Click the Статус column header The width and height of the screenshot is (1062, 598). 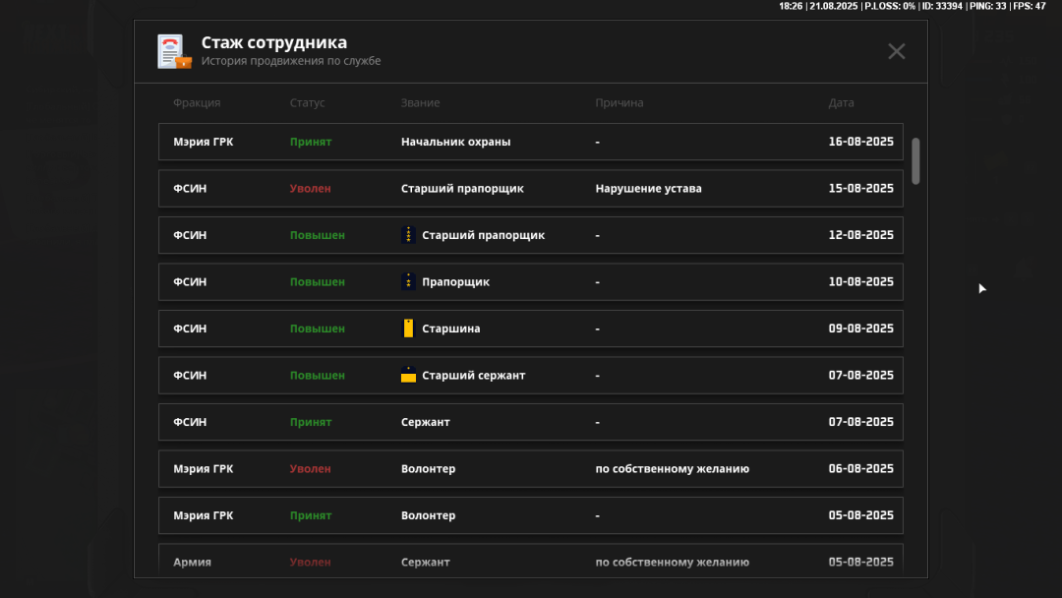pos(308,102)
